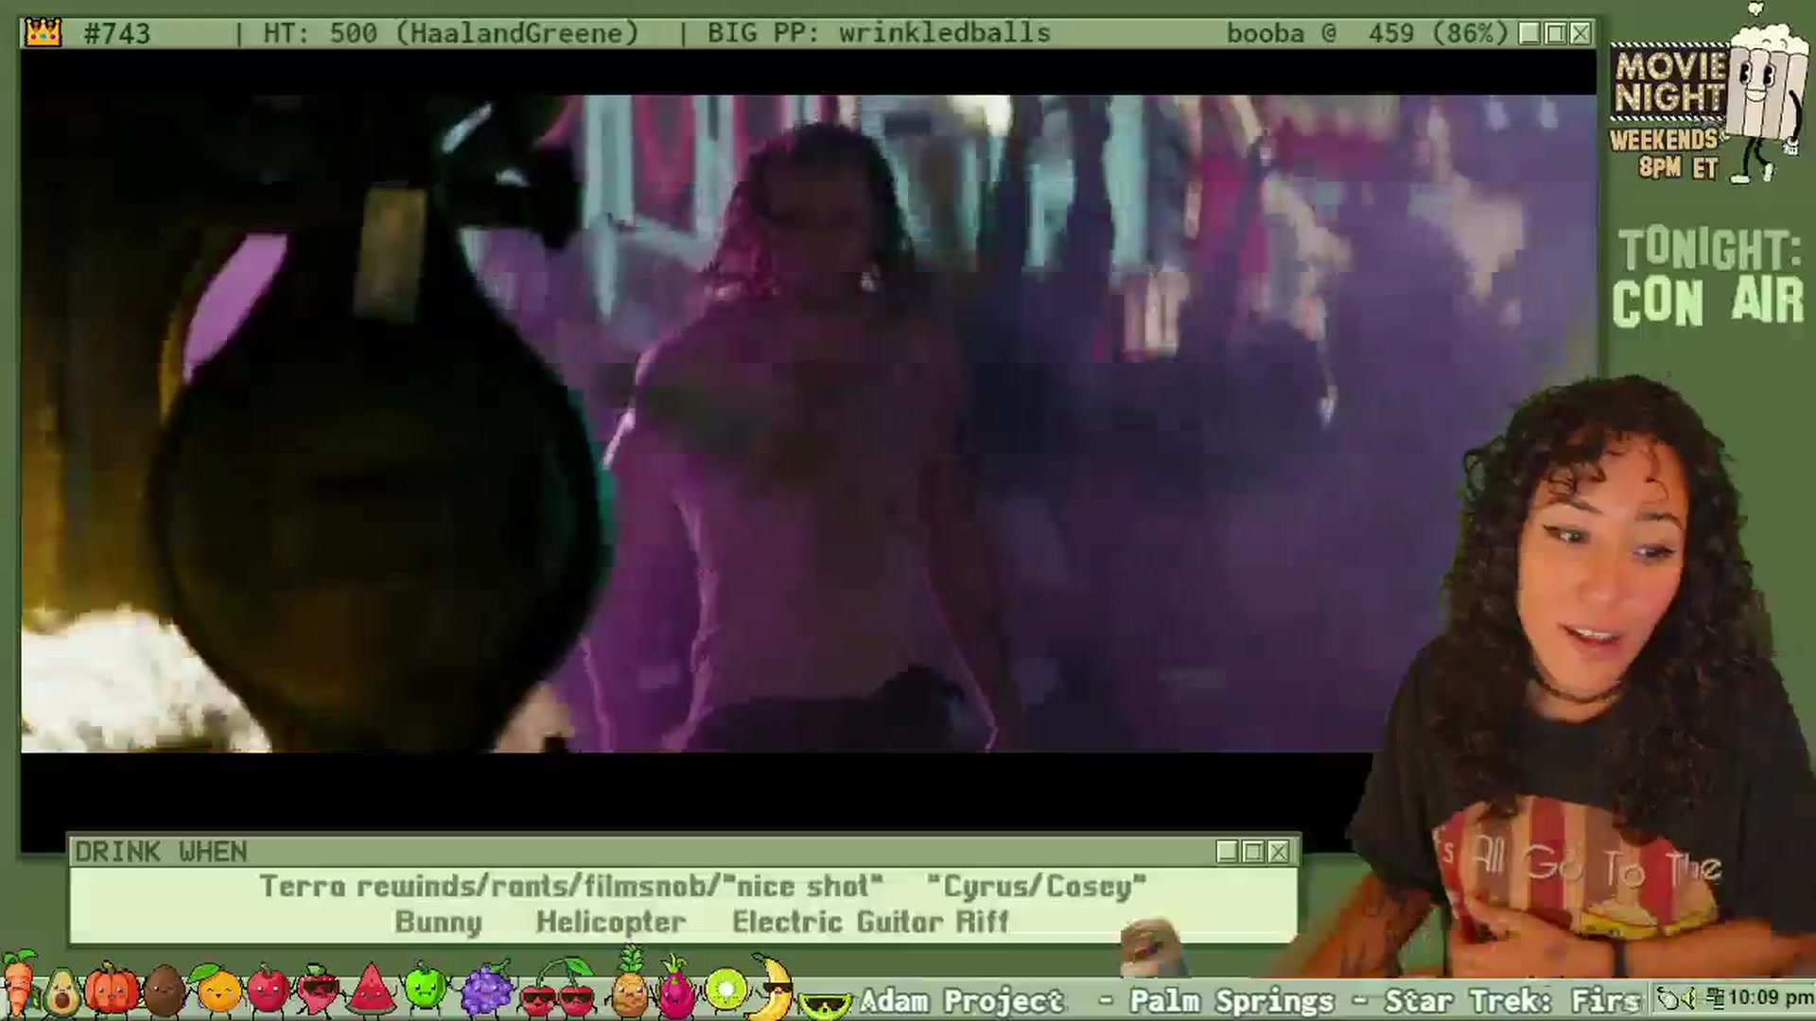Click the purple grapes character icon
1816x1021 pixels.
(485, 988)
